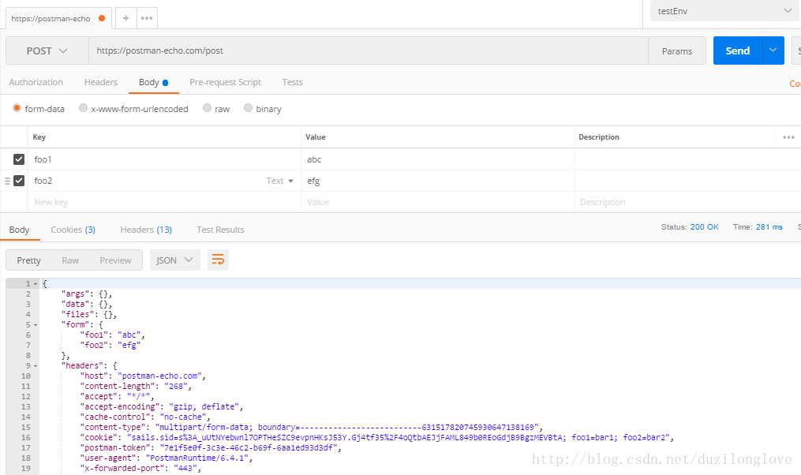Click the drag handle of the foo2 row

point(8,181)
